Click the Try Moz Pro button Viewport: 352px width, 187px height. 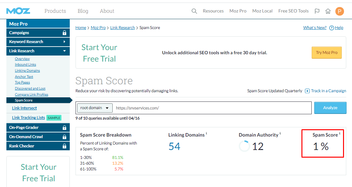[x=327, y=53]
